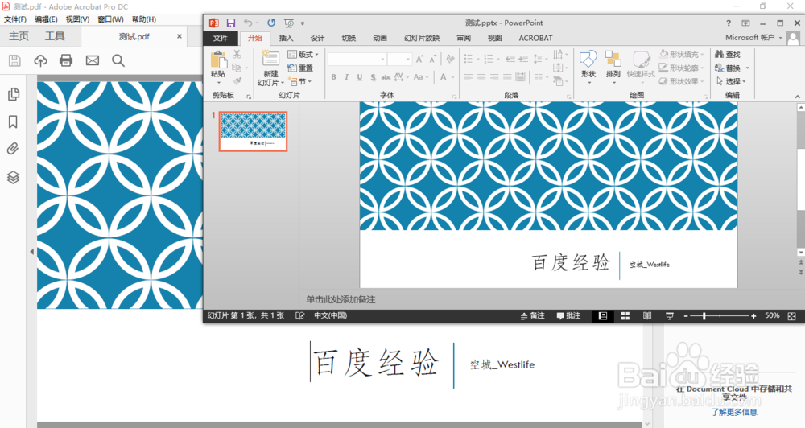This screenshot has width=805, height=428.
Task: Switch to 动画 ribbon tab
Action: [x=380, y=38]
